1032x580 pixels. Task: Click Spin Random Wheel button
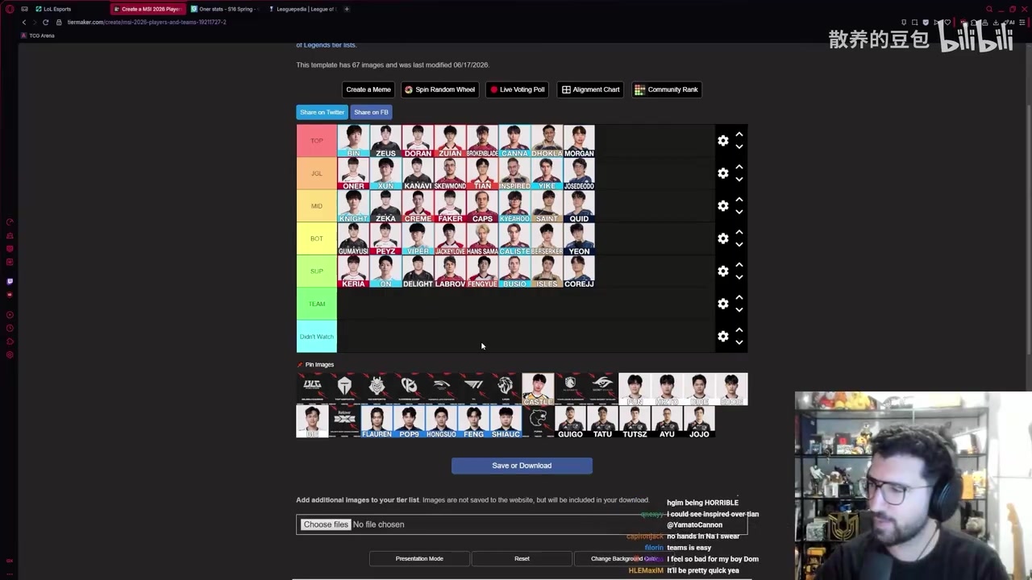pos(439,89)
